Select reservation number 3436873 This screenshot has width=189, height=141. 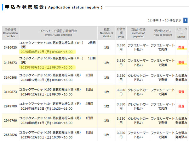tap(10, 63)
